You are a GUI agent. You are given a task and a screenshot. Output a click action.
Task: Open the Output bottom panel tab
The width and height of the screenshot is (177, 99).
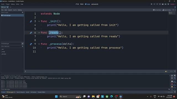[3, 92]
